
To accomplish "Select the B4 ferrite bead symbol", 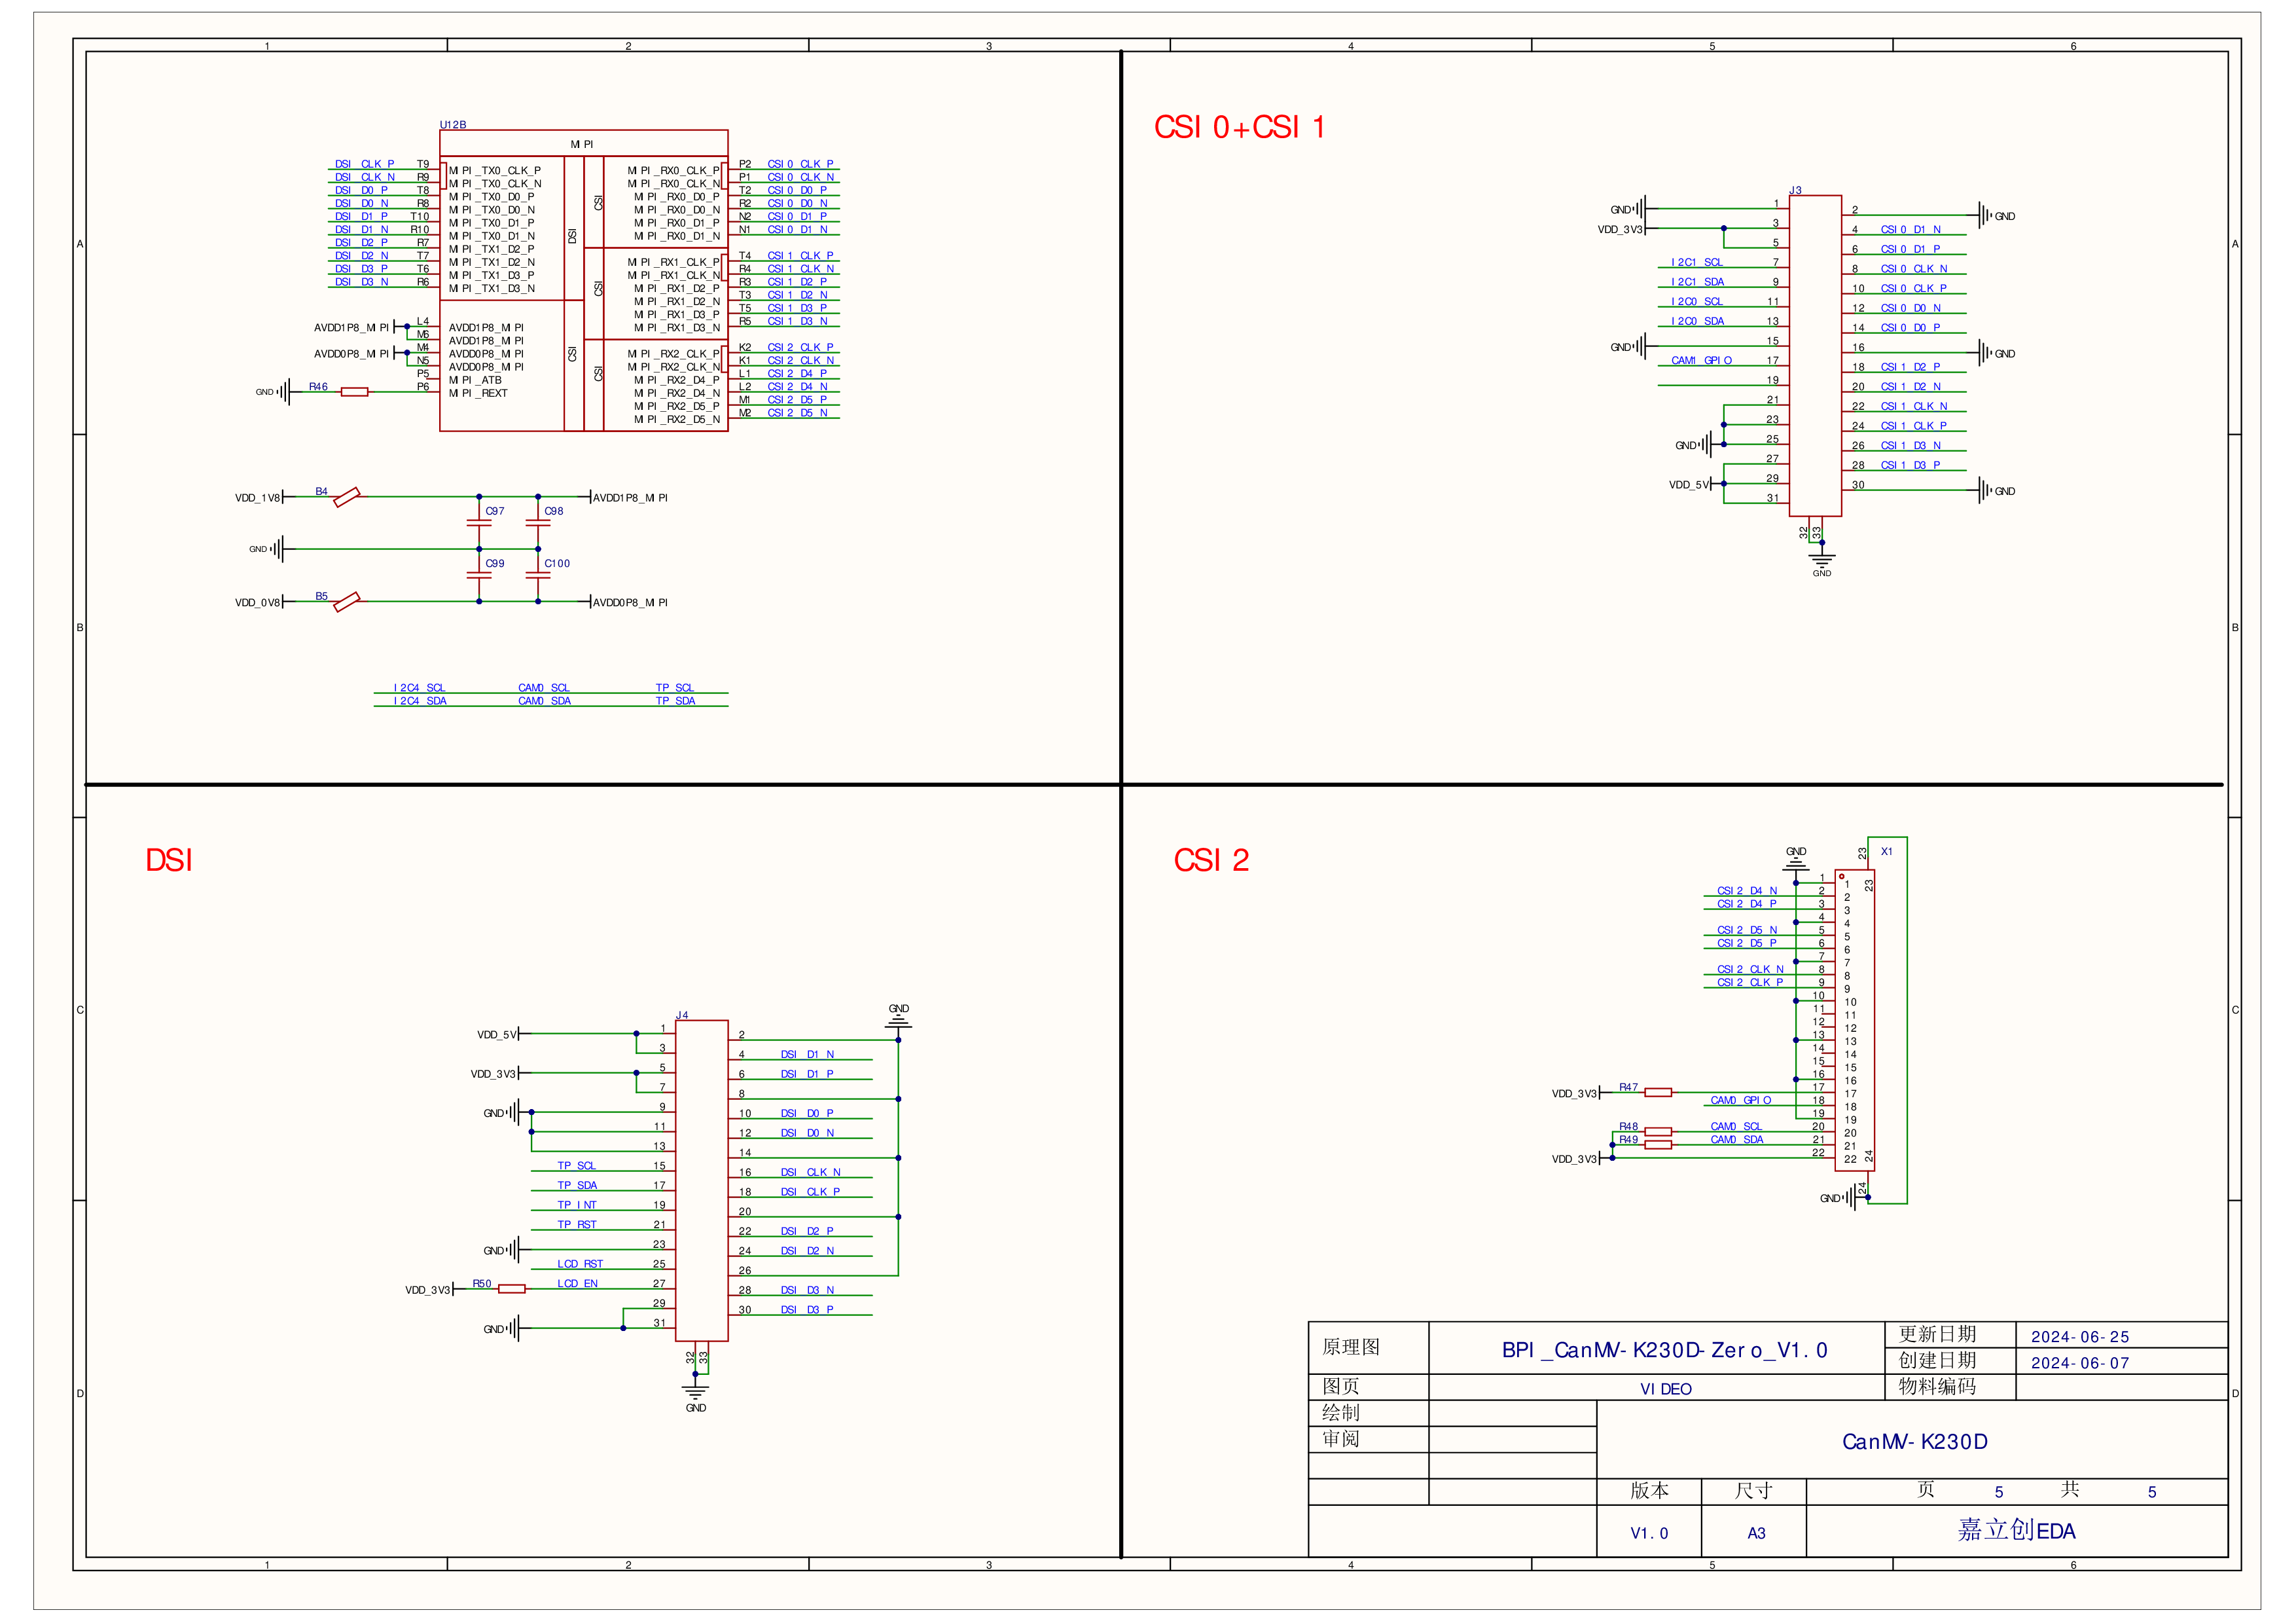I will 346,497.
